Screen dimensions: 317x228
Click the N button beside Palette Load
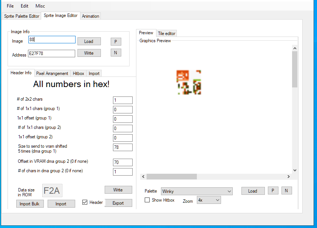coord(286,191)
